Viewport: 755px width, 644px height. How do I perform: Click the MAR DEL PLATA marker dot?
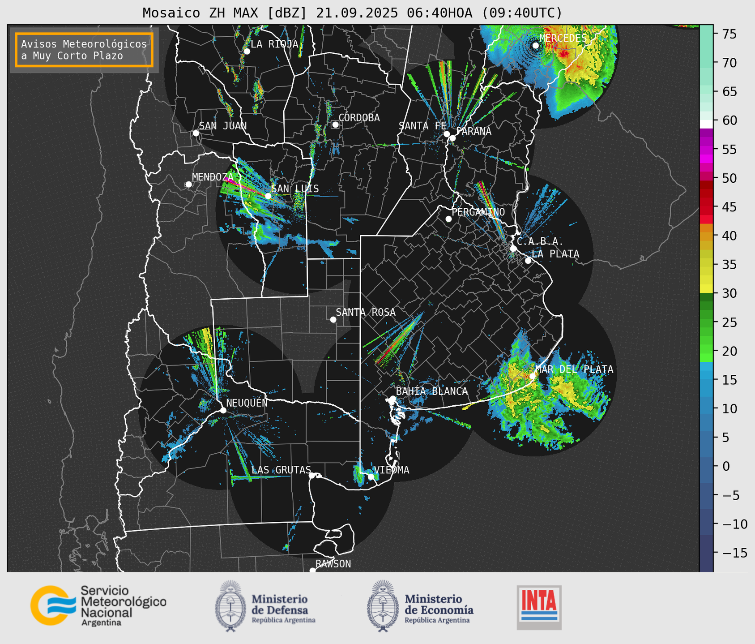pyautogui.click(x=533, y=376)
